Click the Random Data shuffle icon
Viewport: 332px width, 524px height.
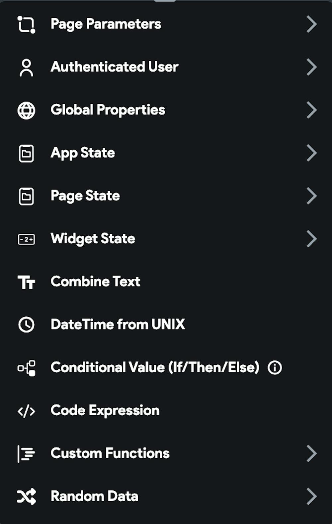(x=26, y=497)
